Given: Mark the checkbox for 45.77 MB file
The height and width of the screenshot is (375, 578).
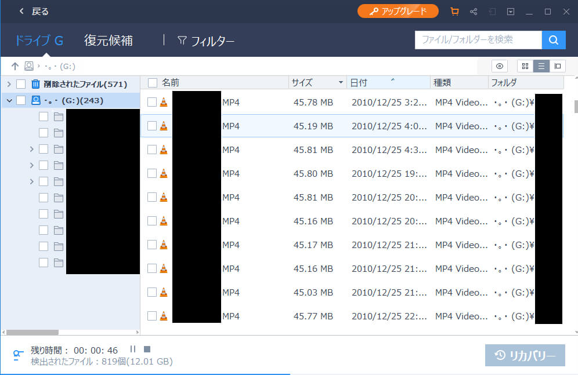Looking at the screenshot, I should (x=152, y=316).
